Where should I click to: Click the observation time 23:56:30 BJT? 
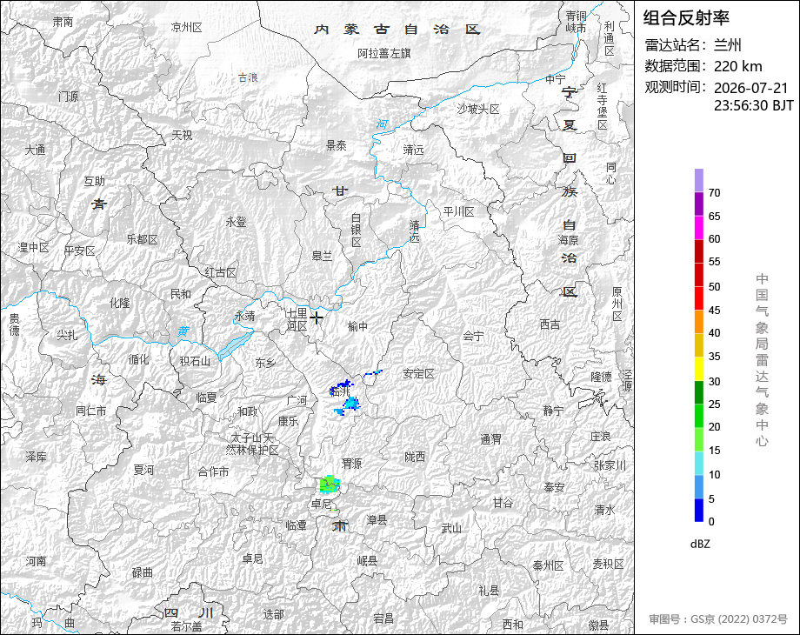click(x=754, y=105)
